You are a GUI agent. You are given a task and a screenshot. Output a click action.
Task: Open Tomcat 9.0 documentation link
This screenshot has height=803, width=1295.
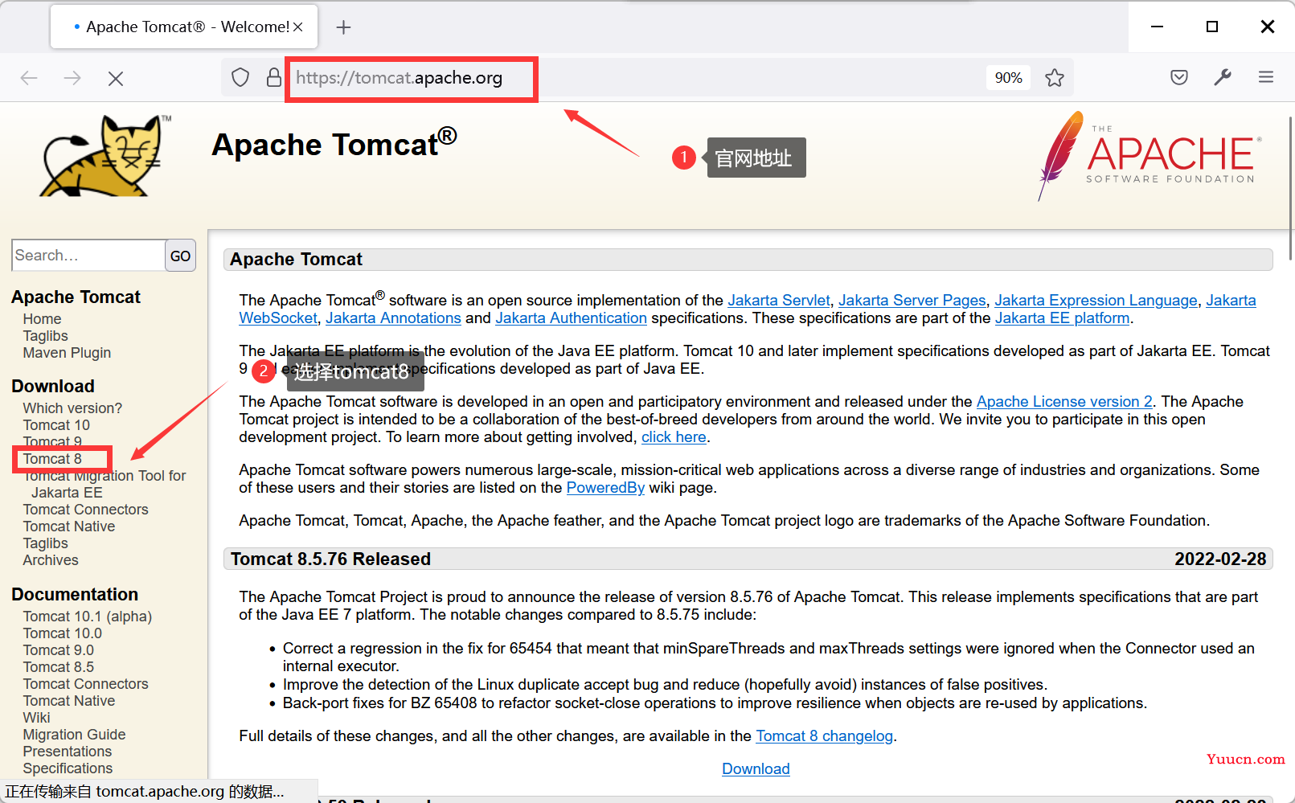pos(58,650)
